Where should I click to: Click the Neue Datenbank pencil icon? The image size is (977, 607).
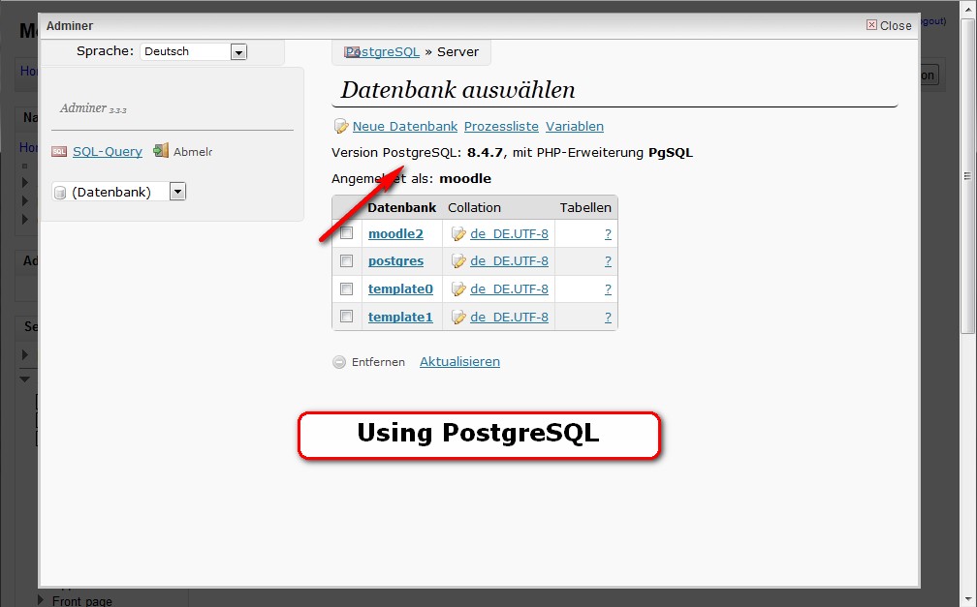coord(341,127)
